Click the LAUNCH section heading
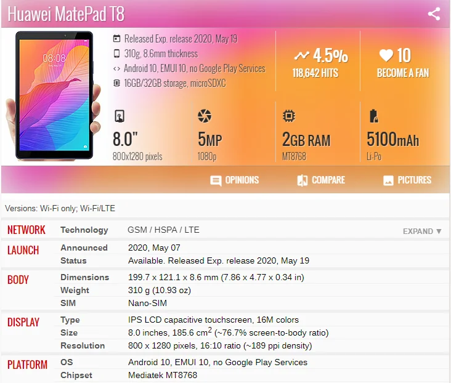Viewport: 451px width, 383px height. 23,250
